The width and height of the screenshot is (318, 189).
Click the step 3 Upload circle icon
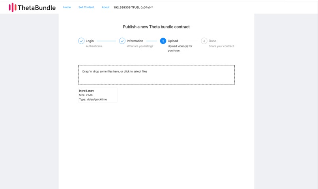(163, 41)
